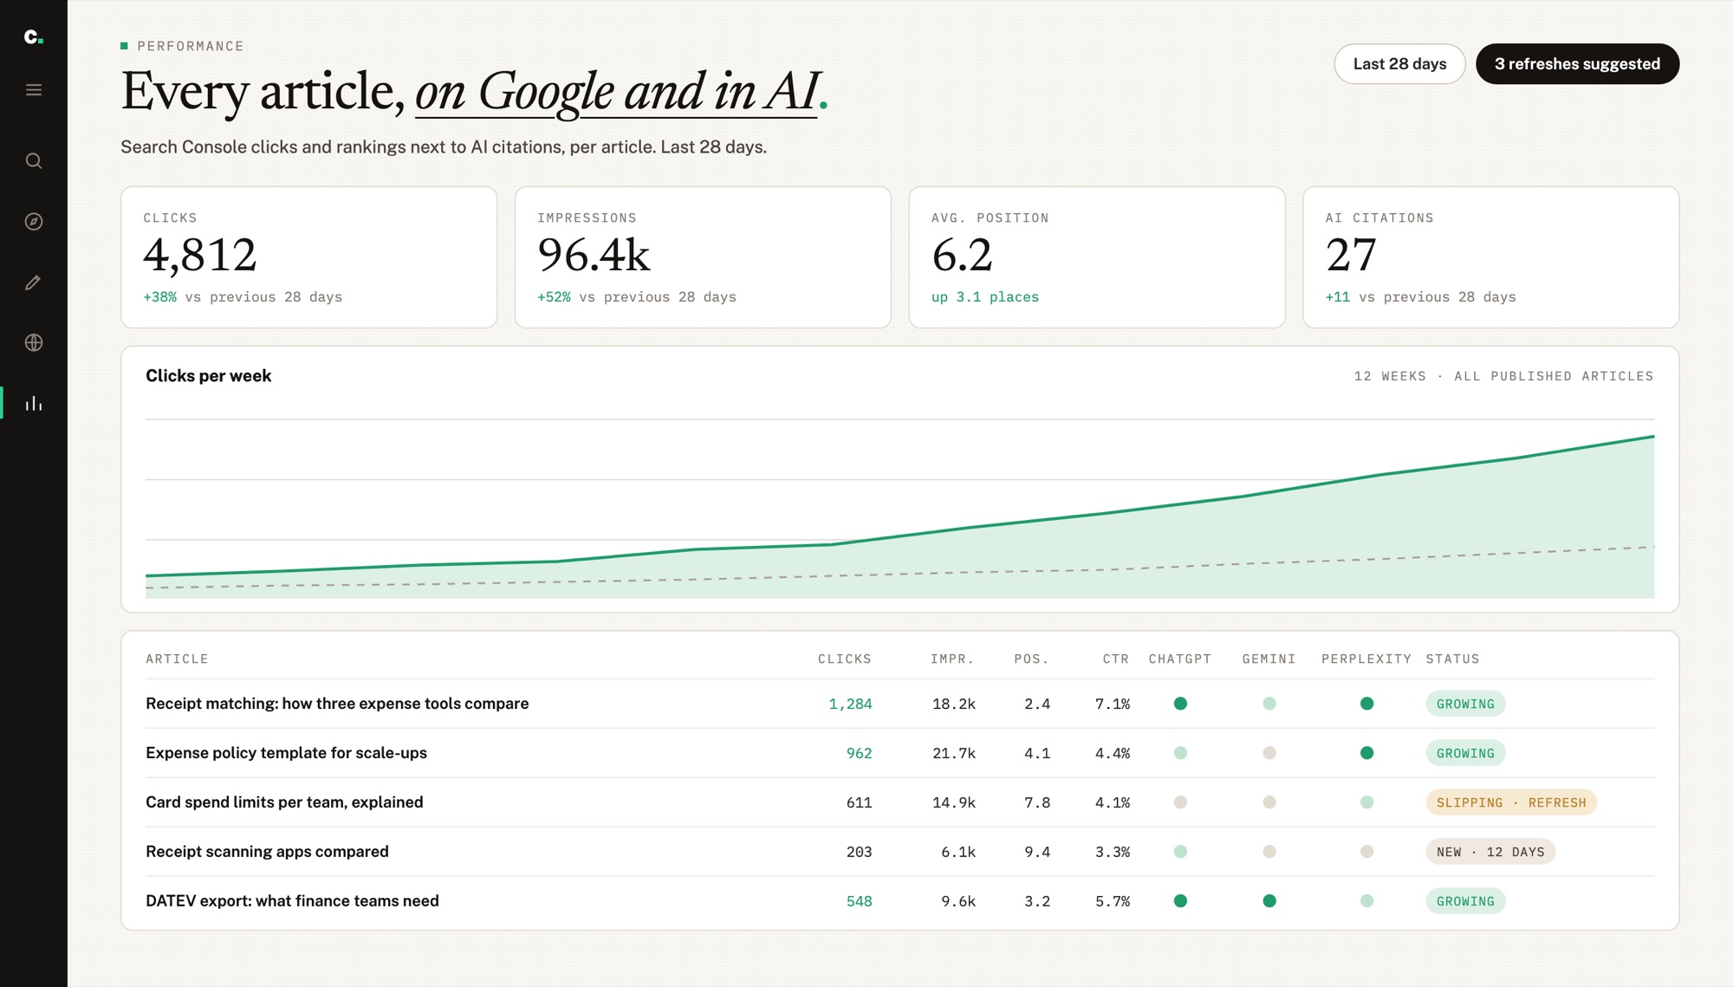Screen dimensions: 1733x987
Task: Select the Avg. Position 6.2 card
Action: pyautogui.click(x=1097, y=257)
